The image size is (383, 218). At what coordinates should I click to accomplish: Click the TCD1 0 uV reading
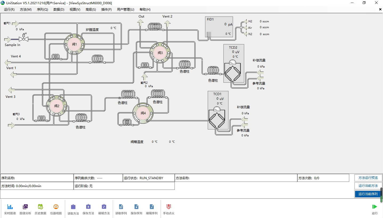point(220,99)
